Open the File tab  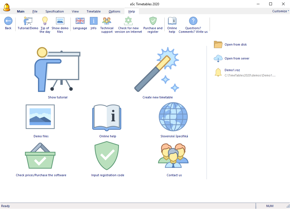(x=35, y=11)
